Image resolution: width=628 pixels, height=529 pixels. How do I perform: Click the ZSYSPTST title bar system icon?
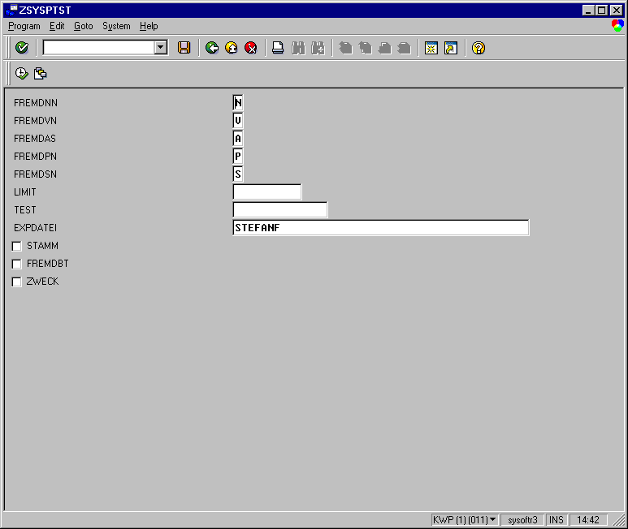[x=11, y=10]
